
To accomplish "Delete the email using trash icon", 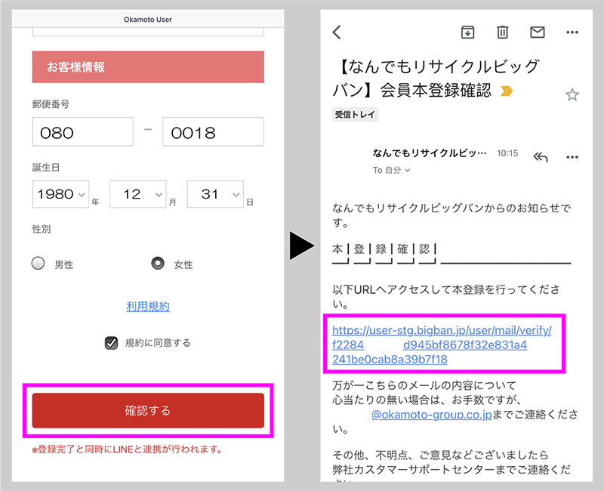I will click(503, 32).
